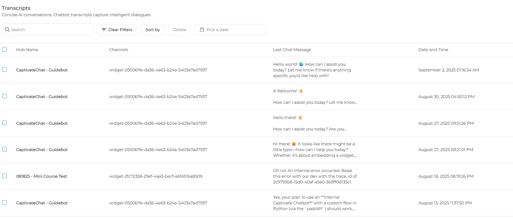The image size is (513, 218).
Task: Open the message starting "Hello there!"
Action: click(x=310, y=123)
